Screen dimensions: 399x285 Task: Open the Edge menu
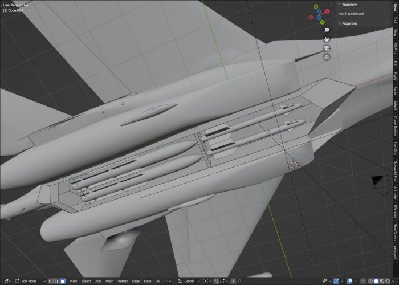pos(136,281)
